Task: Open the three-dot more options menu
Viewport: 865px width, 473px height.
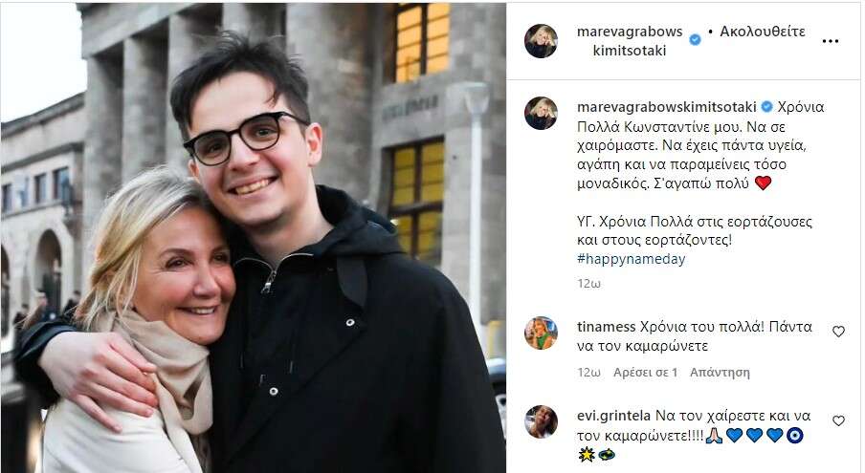Action: pos(831,41)
